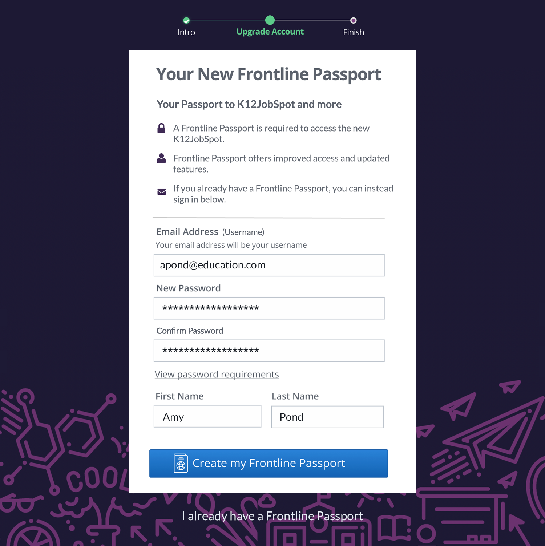Click the Finish label in the stepper

click(353, 32)
